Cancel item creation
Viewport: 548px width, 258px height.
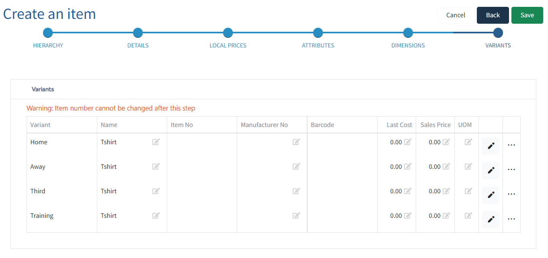(456, 15)
